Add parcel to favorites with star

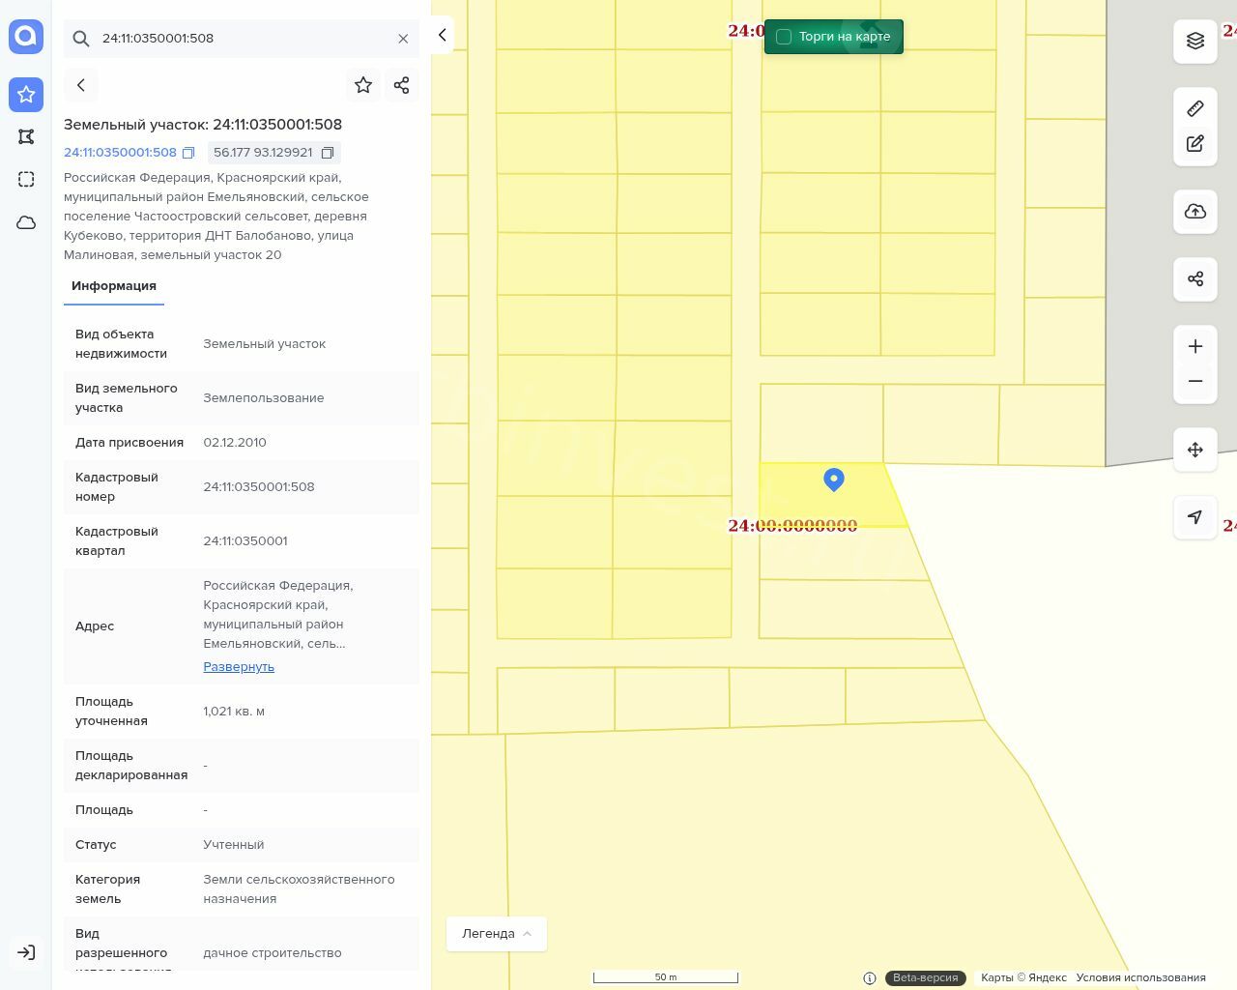363,85
